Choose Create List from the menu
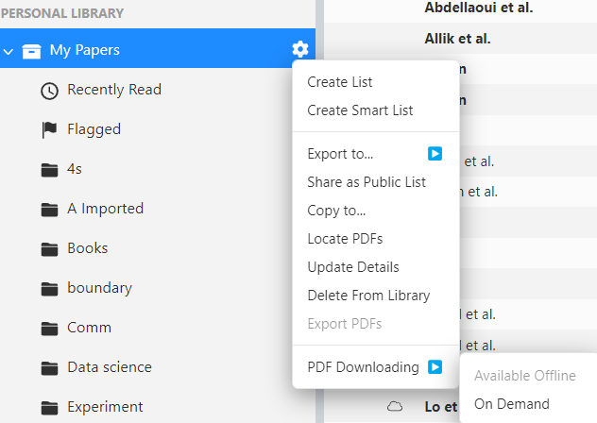Image resolution: width=597 pixels, height=423 pixels. tap(340, 82)
